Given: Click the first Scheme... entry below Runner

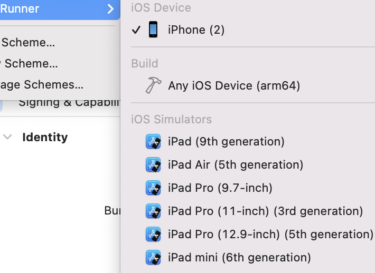Looking at the screenshot, I should [x=28, y=43].
